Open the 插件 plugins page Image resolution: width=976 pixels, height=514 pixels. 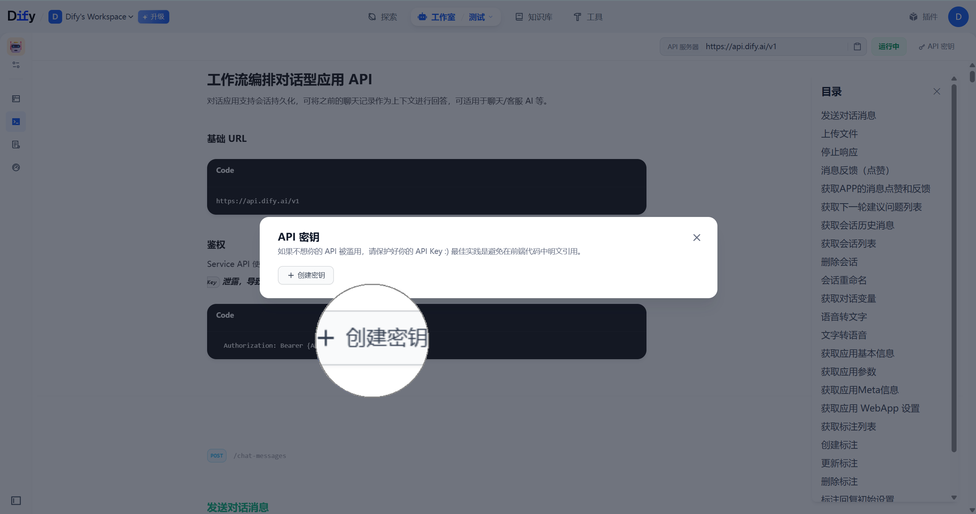pyautogui.click(x=923, y=17)
